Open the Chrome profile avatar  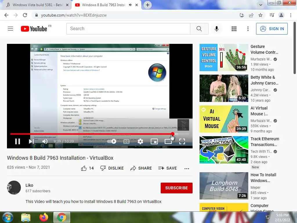(281, 15)
